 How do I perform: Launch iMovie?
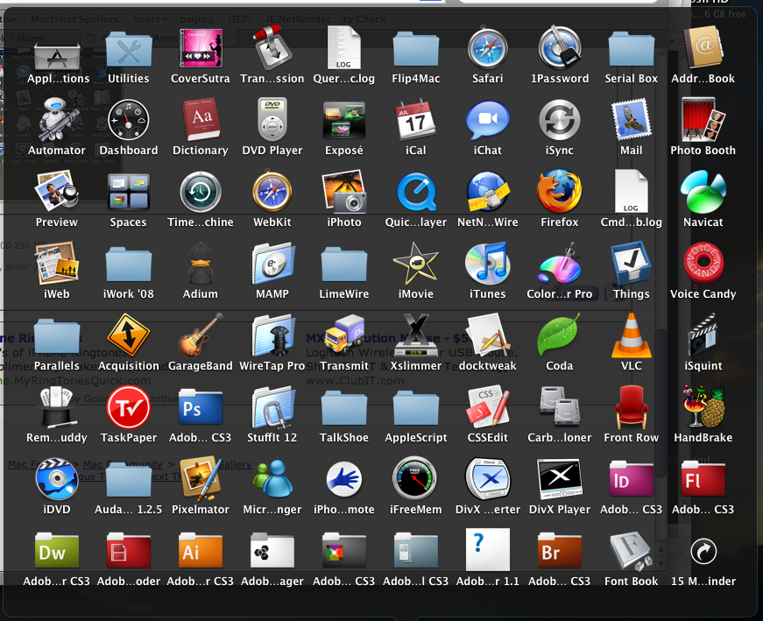tap(415, 264)
